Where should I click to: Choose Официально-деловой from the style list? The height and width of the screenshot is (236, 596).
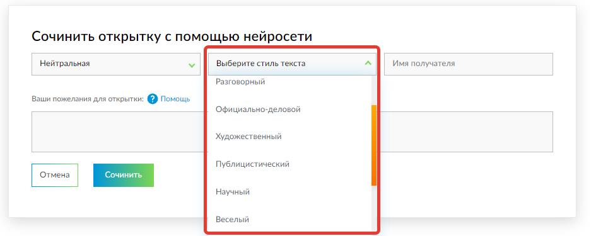[258, 110]
